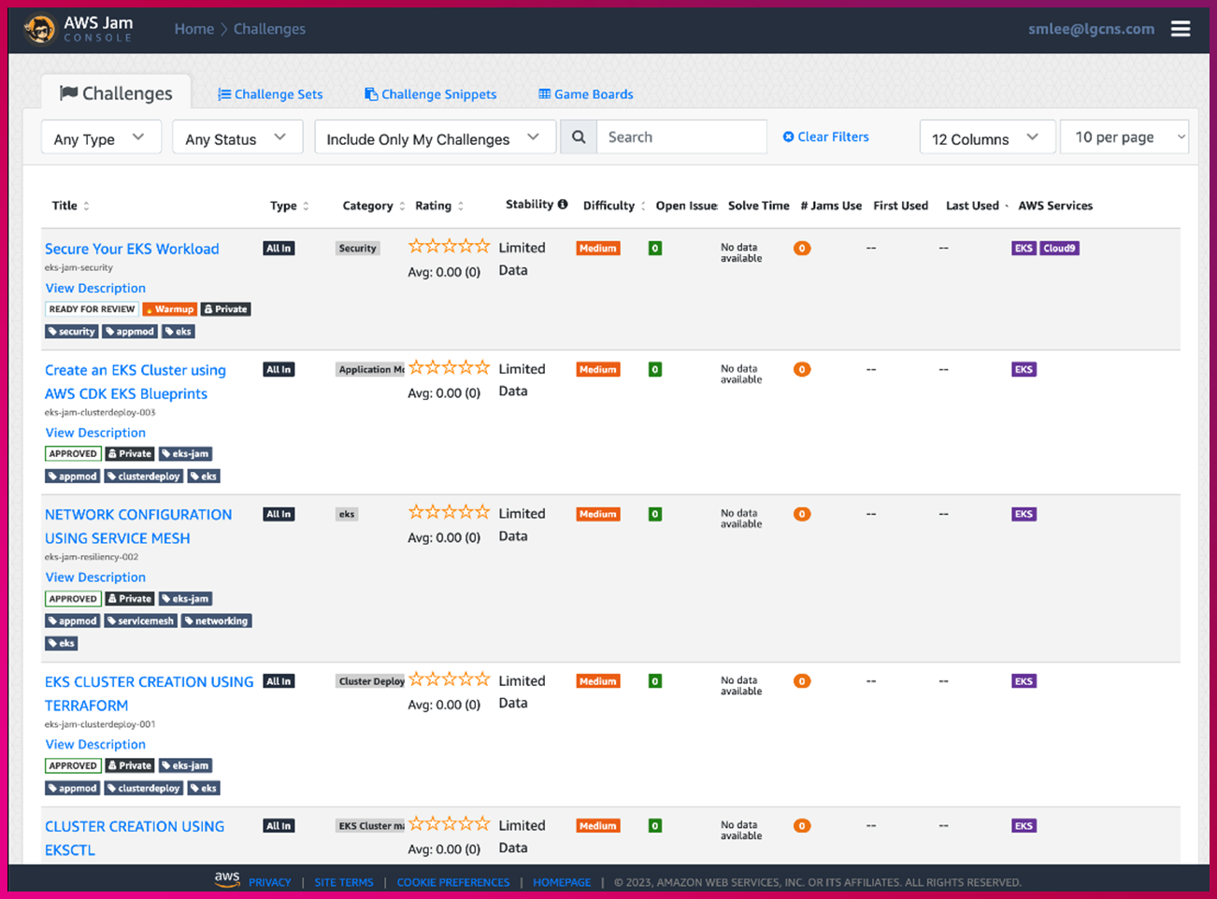
Task: Click the Title column sort icon
Action: (87, 207)
